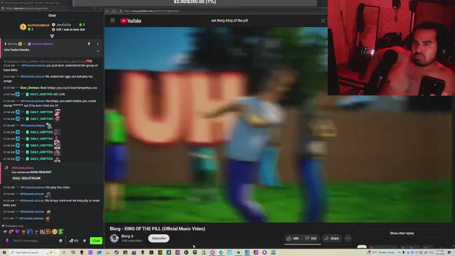This screenshot has width=455, height=256.
Task: Open the video's more actions ellipsis
Action: click(348, 238)
